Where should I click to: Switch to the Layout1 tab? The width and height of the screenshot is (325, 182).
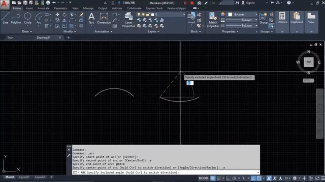pos(24,177)
